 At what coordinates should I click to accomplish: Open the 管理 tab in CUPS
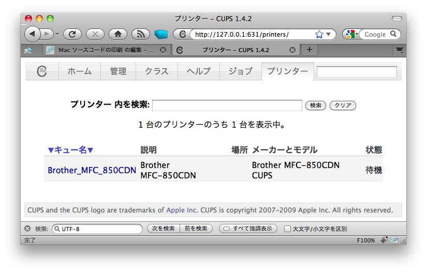118,71
